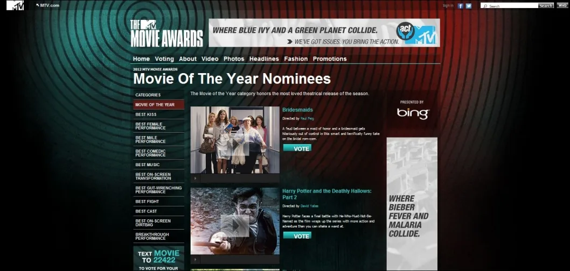Viewport: 570px width, 271px height.
Task: Click the Web search button
Action: click(562, 6)
